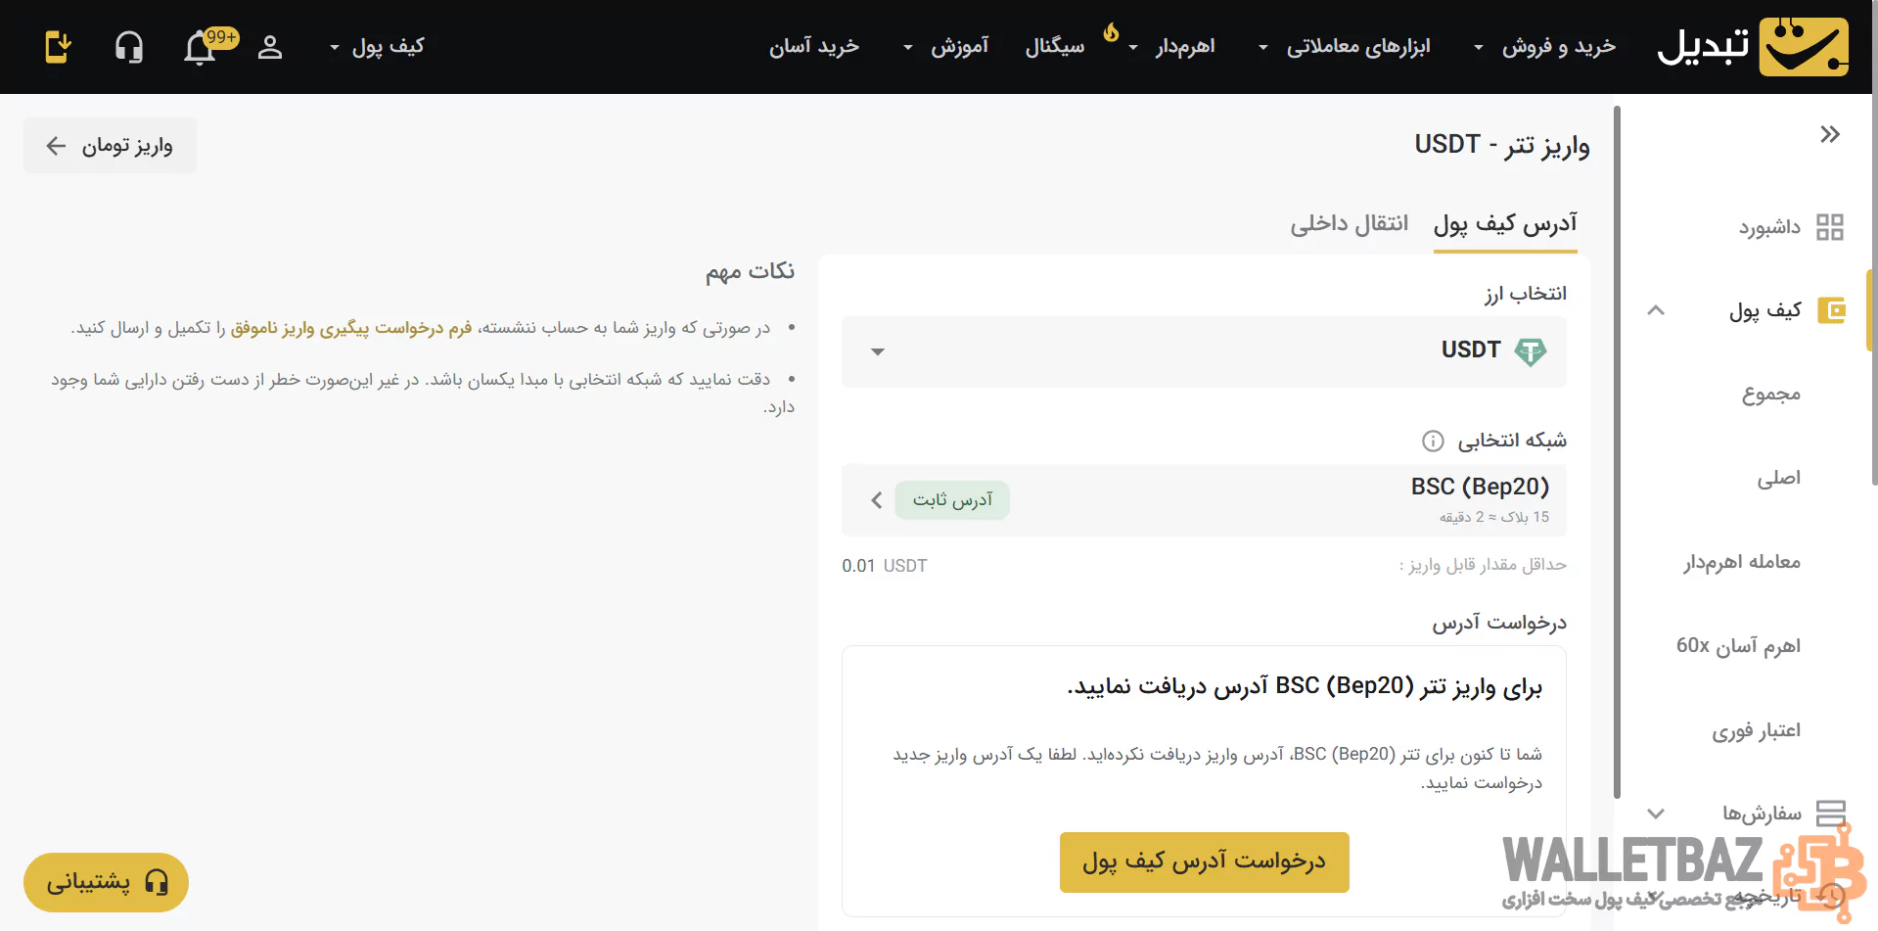The image size is (1878, 931).
Task: Open the پشتیبانی support chat button
Action: (x=106, y=882)
